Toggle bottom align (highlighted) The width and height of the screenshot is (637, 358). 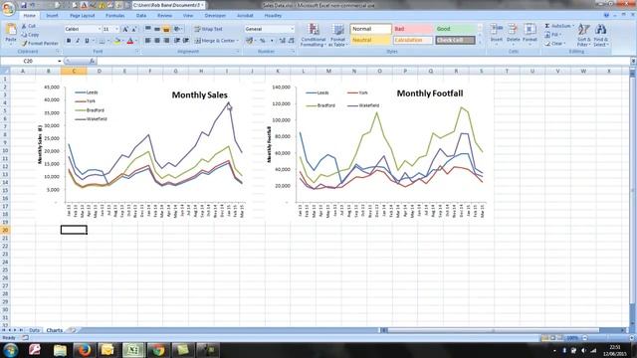pos(166,29)
